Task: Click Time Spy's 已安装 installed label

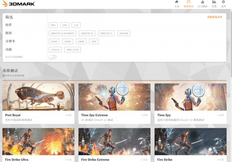Action: point(221,115)
